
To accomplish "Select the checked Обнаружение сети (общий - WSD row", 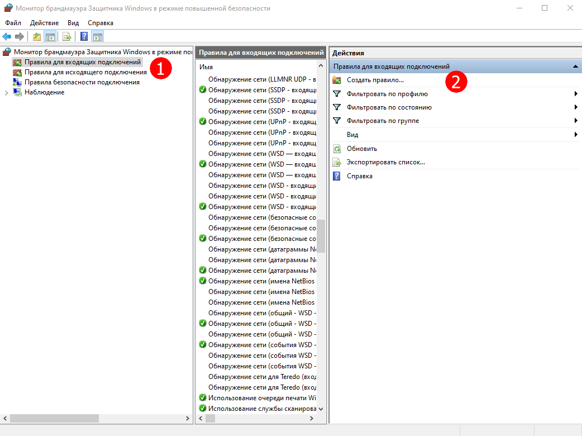I will coord(256,324).
